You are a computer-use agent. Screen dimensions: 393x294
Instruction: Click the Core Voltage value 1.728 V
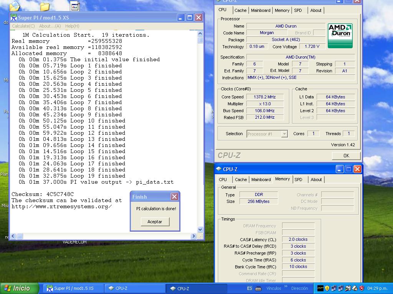(x=312, y=46)
